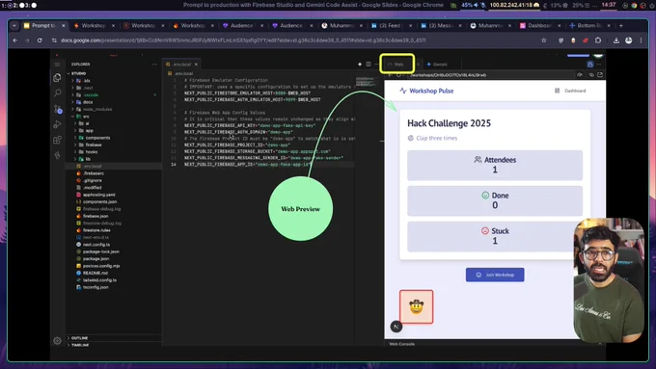
Task: Click the Chrome address bar URL
Action: (x=243, y=40)
